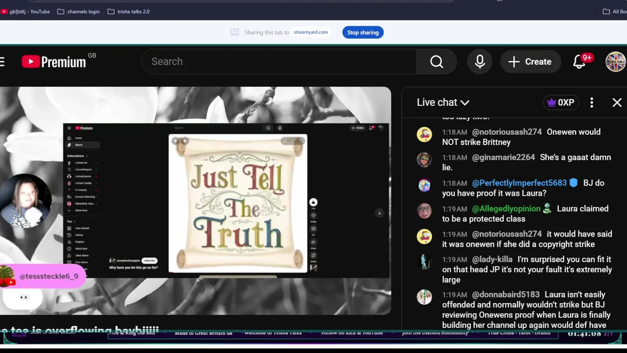The width and height of the screenshot is (627, 353).
Task: Open channels login bookmark folder
Action: click(x=78, y=11)
